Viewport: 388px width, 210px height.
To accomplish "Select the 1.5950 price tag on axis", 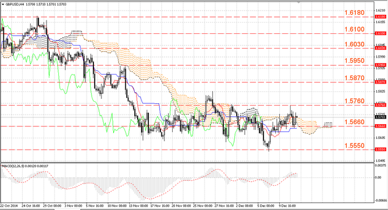I will point(381,65).
